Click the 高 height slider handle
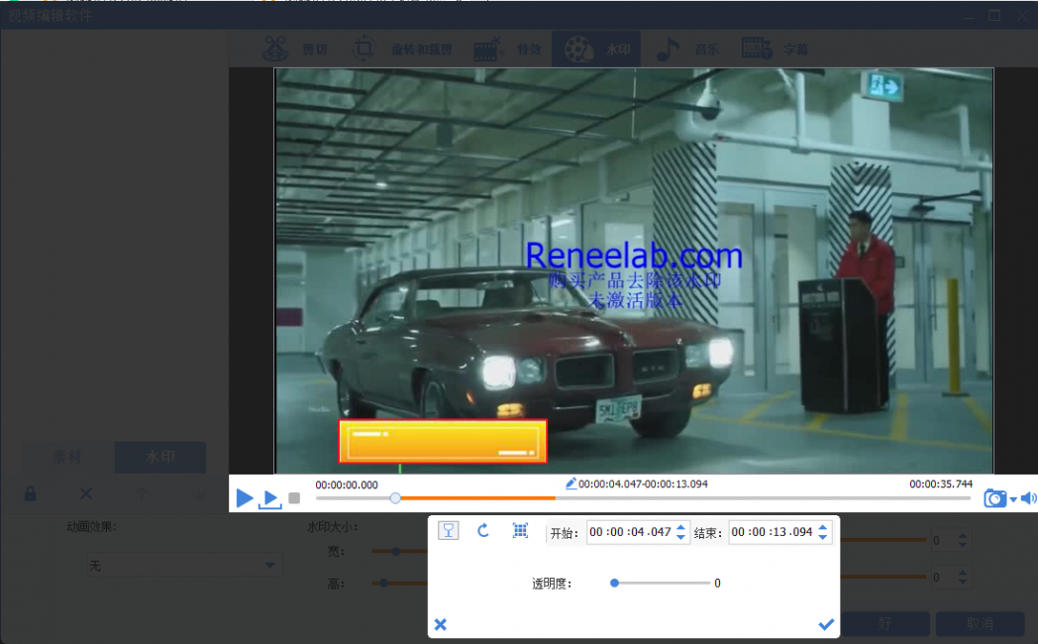 coord(384,584)
